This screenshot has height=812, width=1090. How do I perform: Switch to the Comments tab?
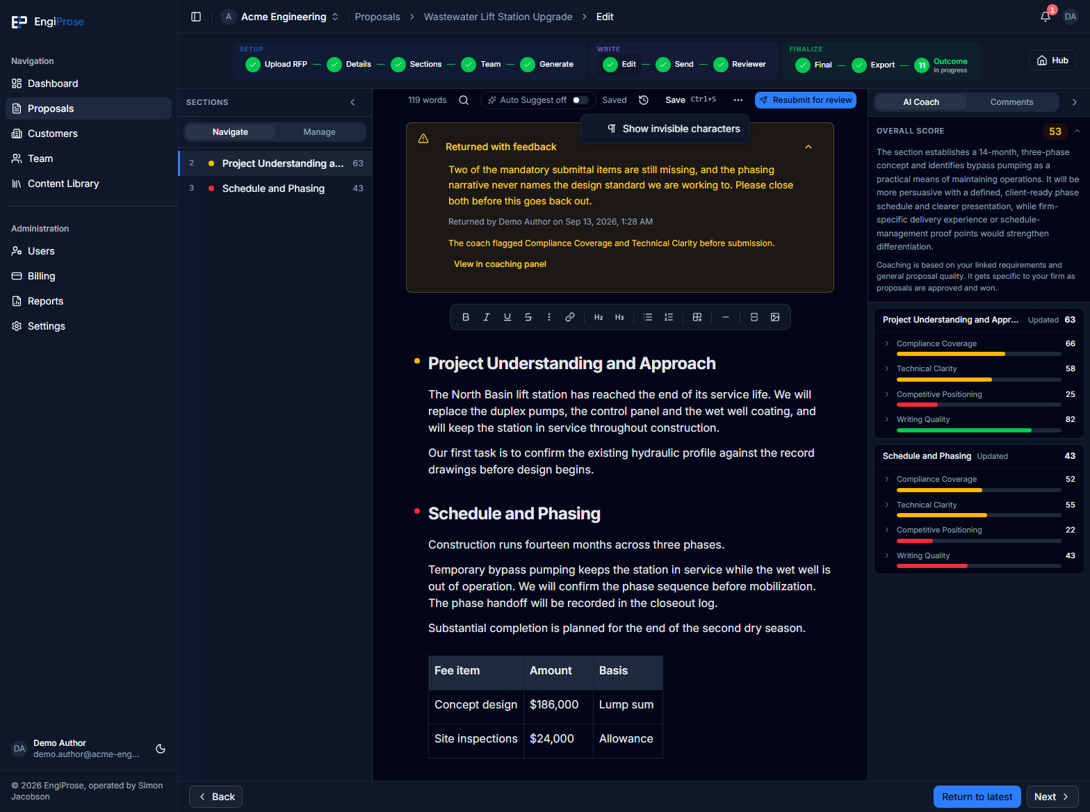[x=1012, y=102]
